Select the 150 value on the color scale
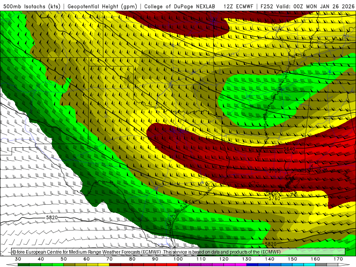This screenshot has height=267, width=356. point(292,259)
